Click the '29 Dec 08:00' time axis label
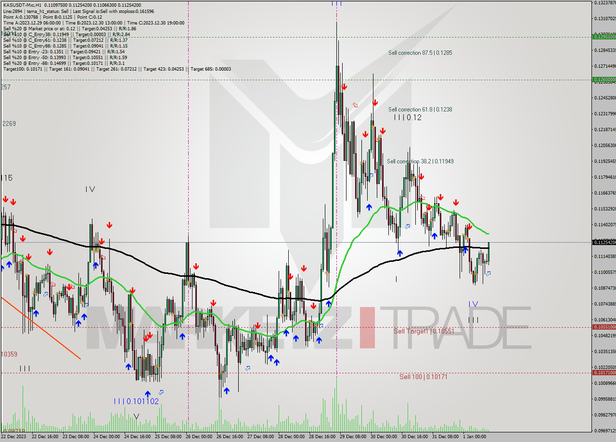 353,437
